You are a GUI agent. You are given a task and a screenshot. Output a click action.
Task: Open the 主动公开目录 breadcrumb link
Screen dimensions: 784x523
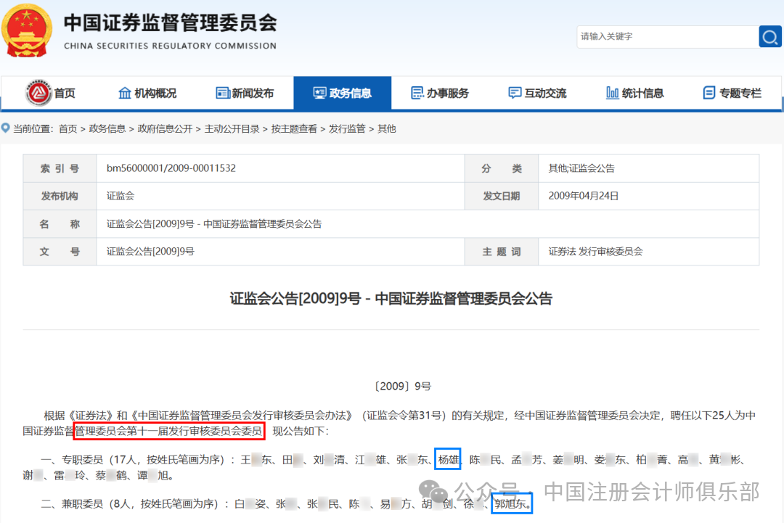tap(232, 129)
